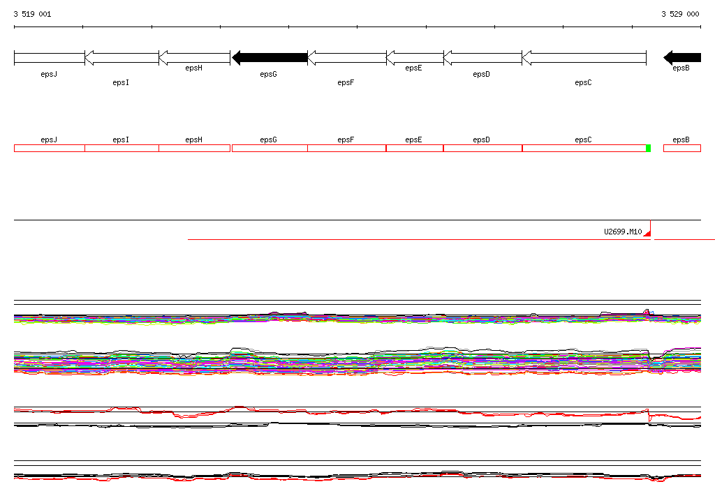Click the red epsD annotation box
Screen dimensions: 715x498
tap(483, 148)
